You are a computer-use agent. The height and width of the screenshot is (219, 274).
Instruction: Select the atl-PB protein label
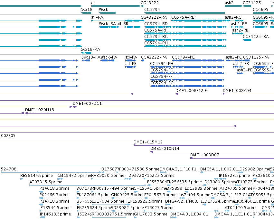131,64
